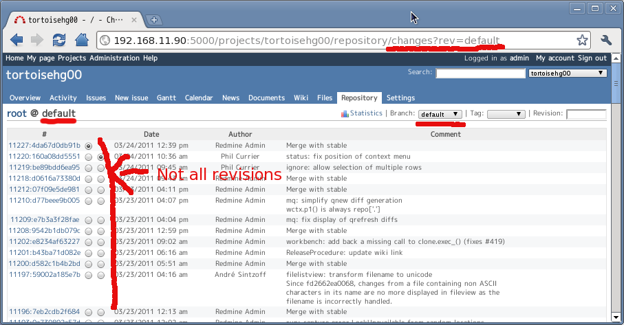Viewport: 624px width, 325px height.
Task: Click the Author column header
Action: pyautogui.click(x=240, y=134)
